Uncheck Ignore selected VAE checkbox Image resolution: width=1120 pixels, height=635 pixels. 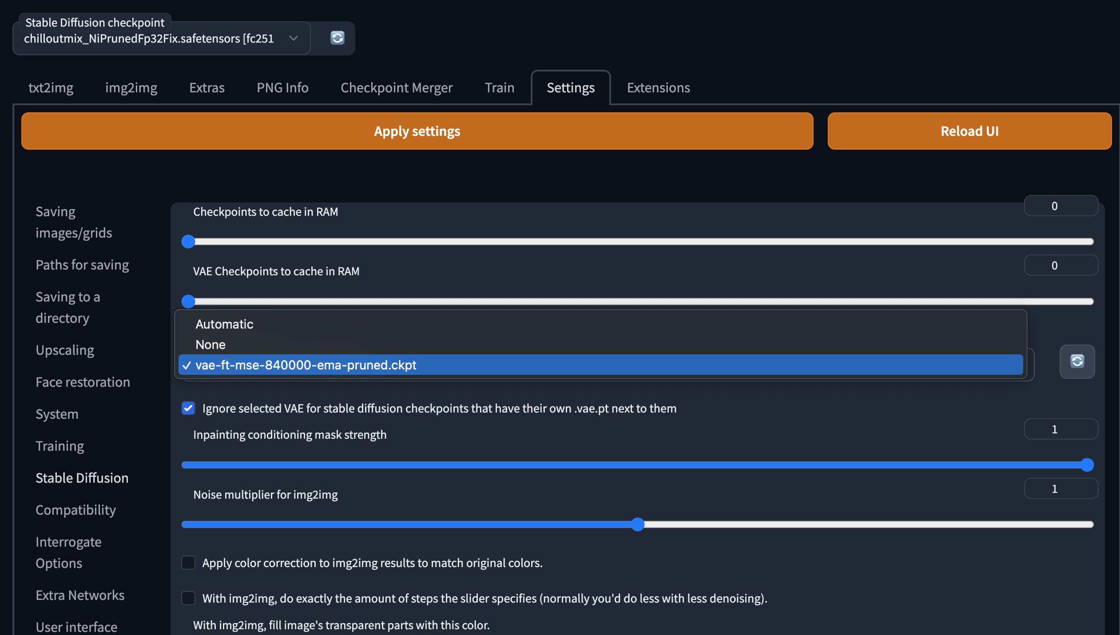[188, 408]
